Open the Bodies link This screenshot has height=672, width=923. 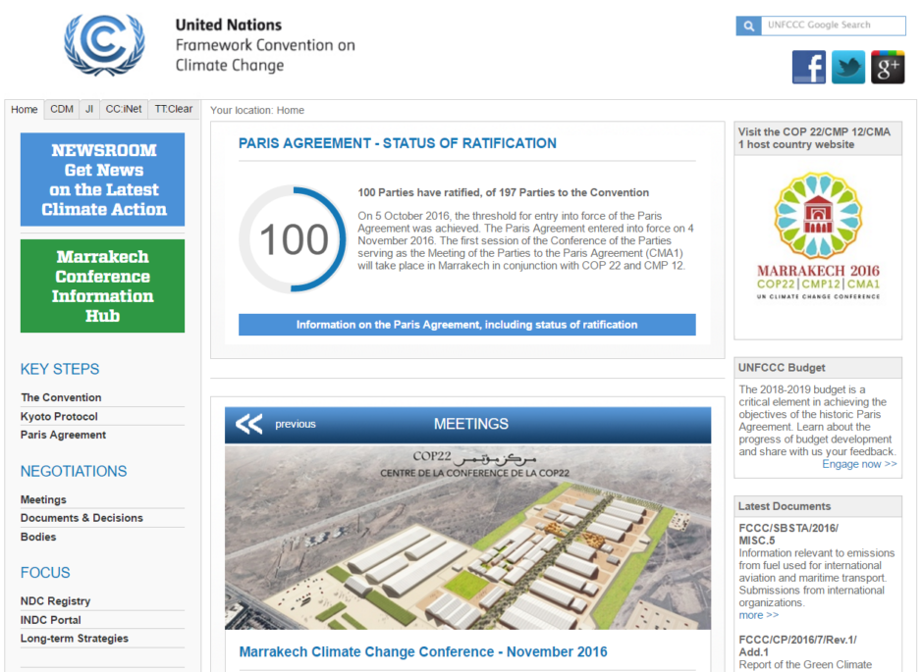[x=38, y=537]
